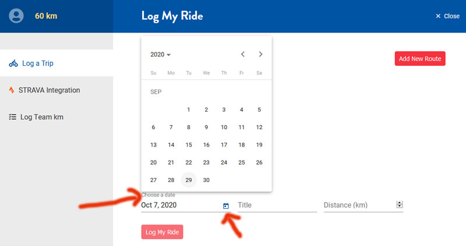The width and height of the screenshot is (466, 246).
Task: Click the STRAVA logo icon
Action: coord(12,90)
